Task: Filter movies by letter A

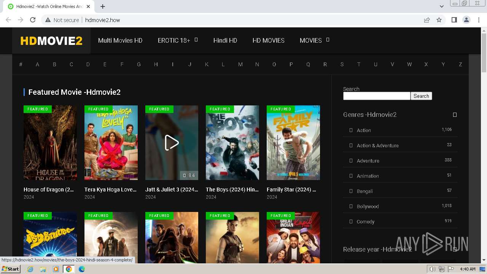Action: pos(37,64)
